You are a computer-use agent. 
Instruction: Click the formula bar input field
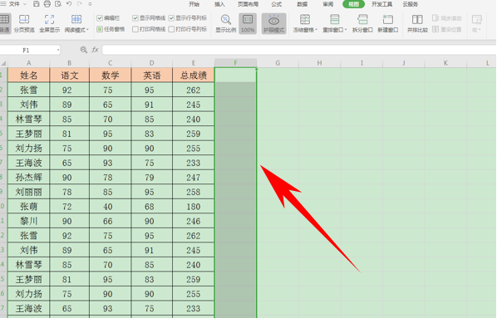pyautogui.click(x=299, y=50)
